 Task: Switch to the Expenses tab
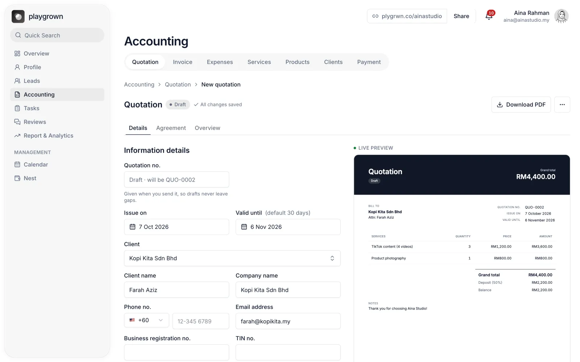(220, 62)
